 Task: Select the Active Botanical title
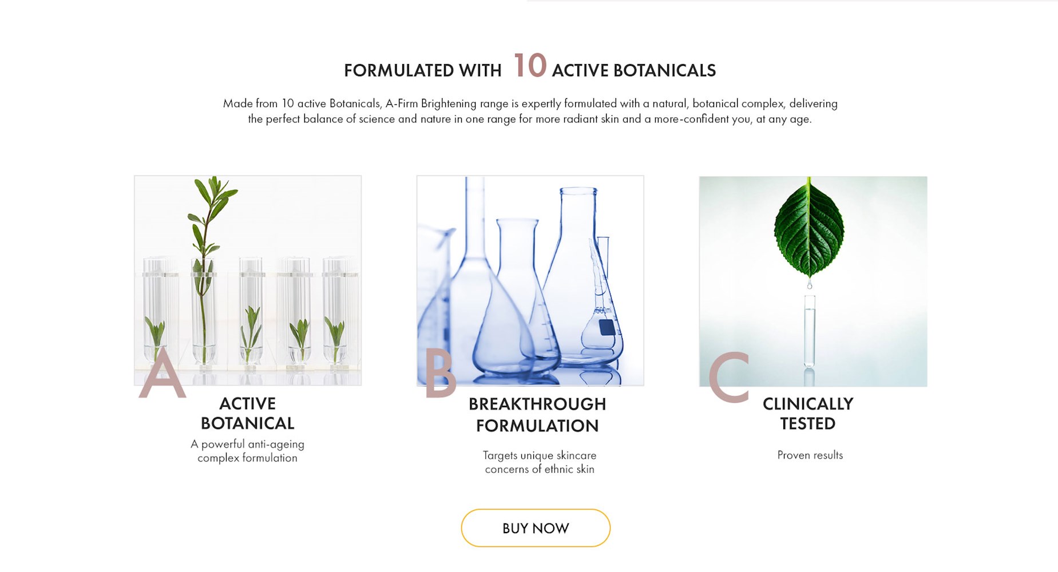[x=247, y=414]
